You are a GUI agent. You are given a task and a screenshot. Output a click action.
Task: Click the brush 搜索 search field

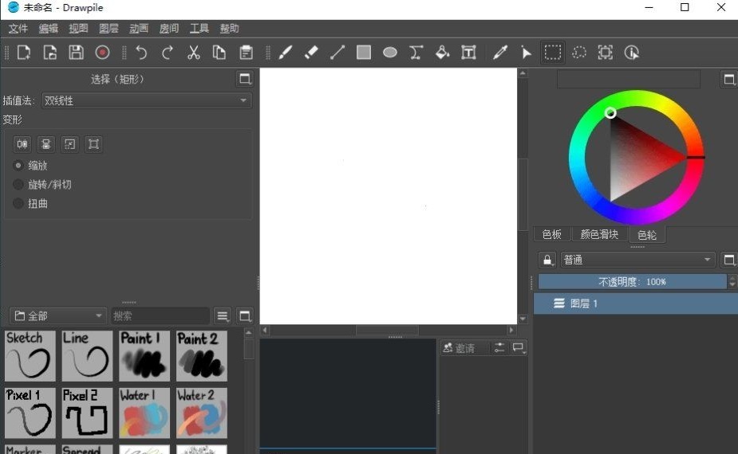pos(160,316)
